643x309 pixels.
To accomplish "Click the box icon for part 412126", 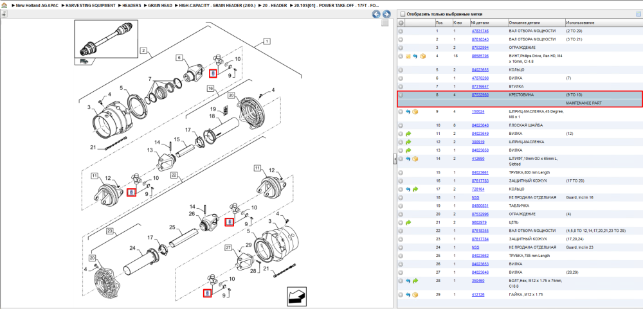I will click(415, 295).
